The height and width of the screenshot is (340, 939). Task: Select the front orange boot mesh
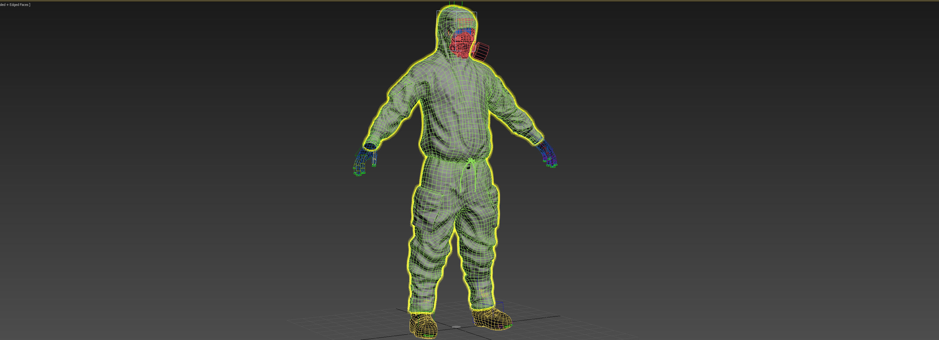[423, 325]
